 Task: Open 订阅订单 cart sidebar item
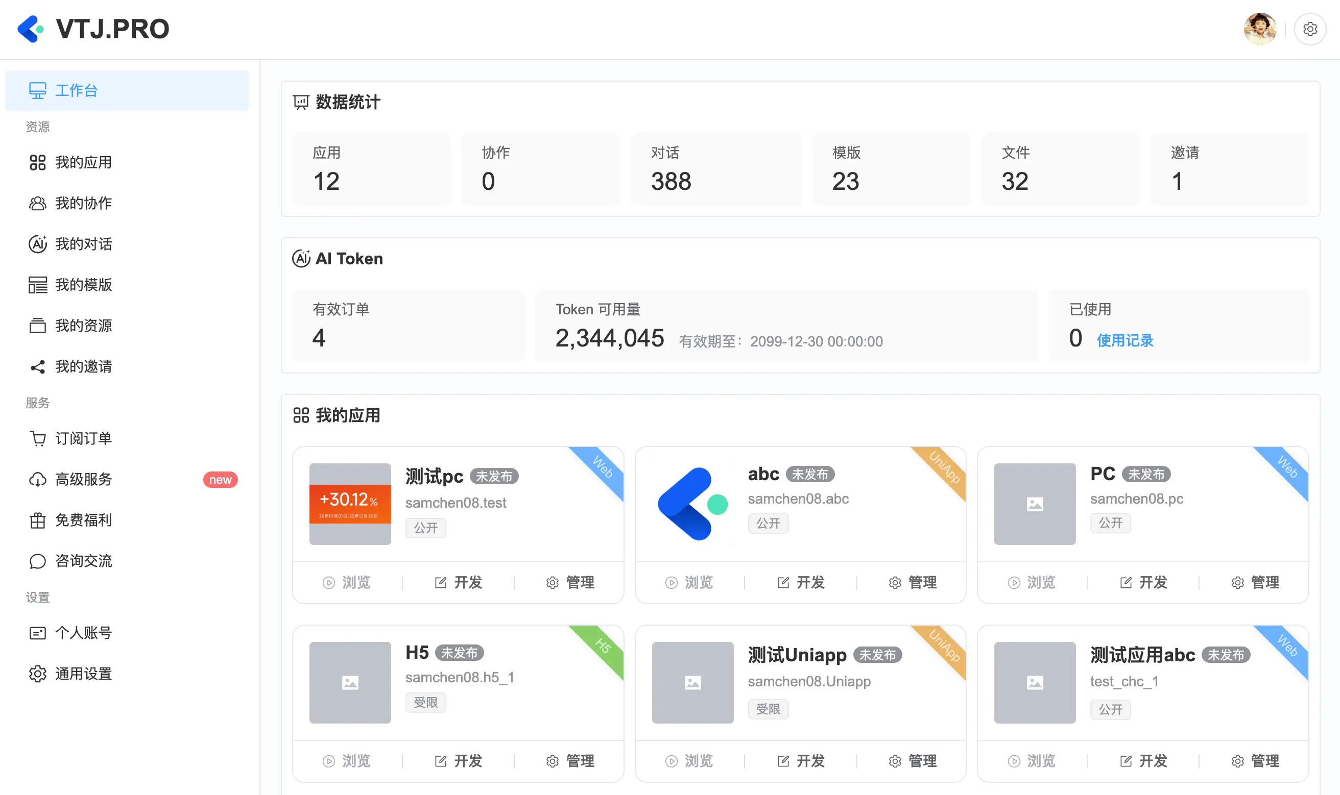[x=83, y=439]
